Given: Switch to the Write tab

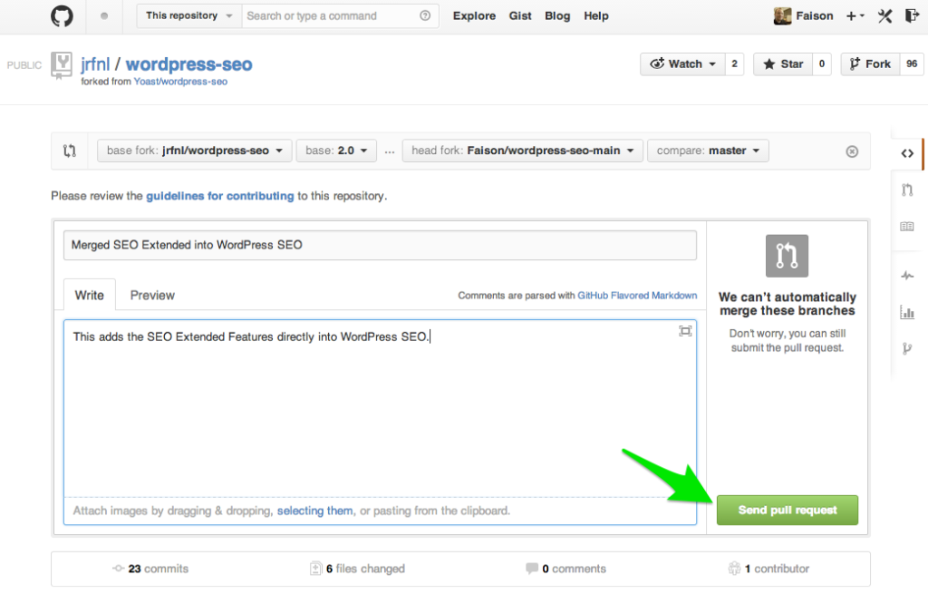Looking at the screenshot, I should click(90, 295).
